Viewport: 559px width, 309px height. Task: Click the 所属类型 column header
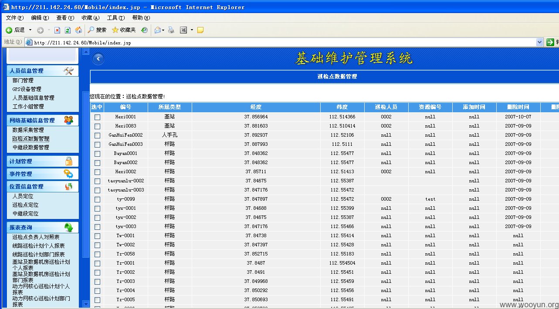click(169, 107)
